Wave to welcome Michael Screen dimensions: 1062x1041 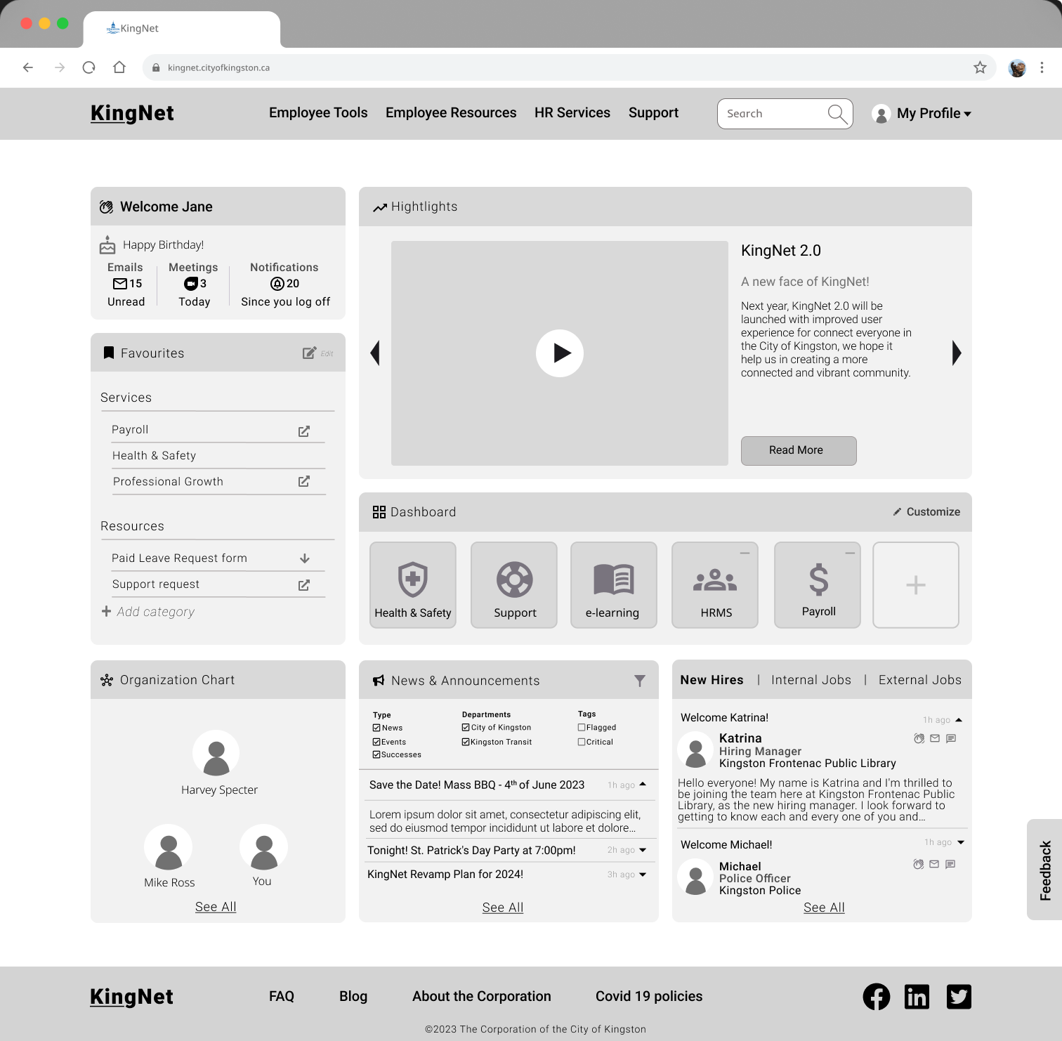tap(918, 865)
